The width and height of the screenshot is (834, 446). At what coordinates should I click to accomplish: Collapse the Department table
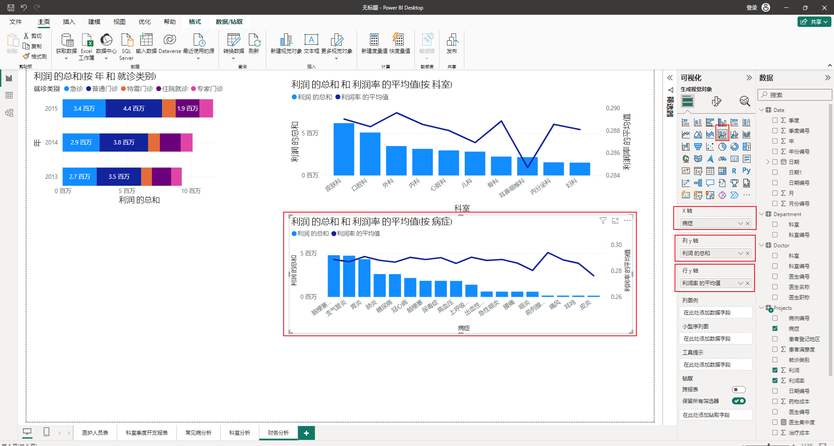coord(761,214)
